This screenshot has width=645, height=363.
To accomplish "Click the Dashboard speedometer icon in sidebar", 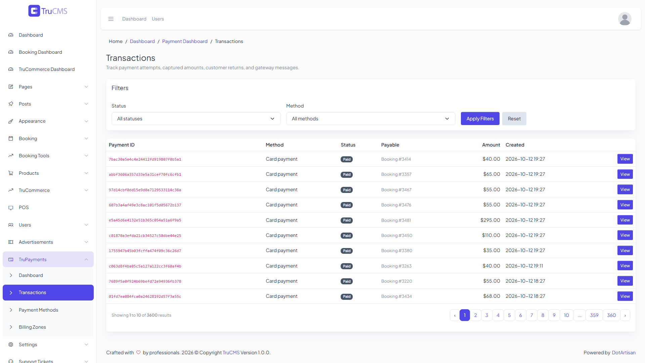I will coord(11,35).
